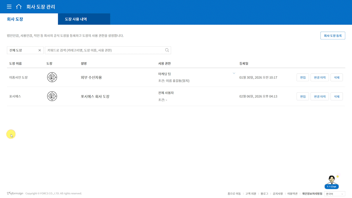Click the search magnifier icon
The width and height of the screenshot is (352, 198).
(x=167, y=50)
